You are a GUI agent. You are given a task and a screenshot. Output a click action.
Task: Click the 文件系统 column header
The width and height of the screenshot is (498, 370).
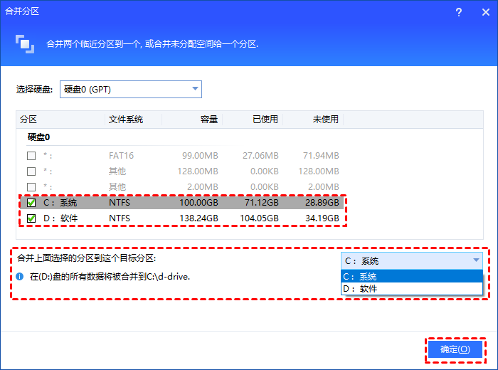[x=127, y=119]
